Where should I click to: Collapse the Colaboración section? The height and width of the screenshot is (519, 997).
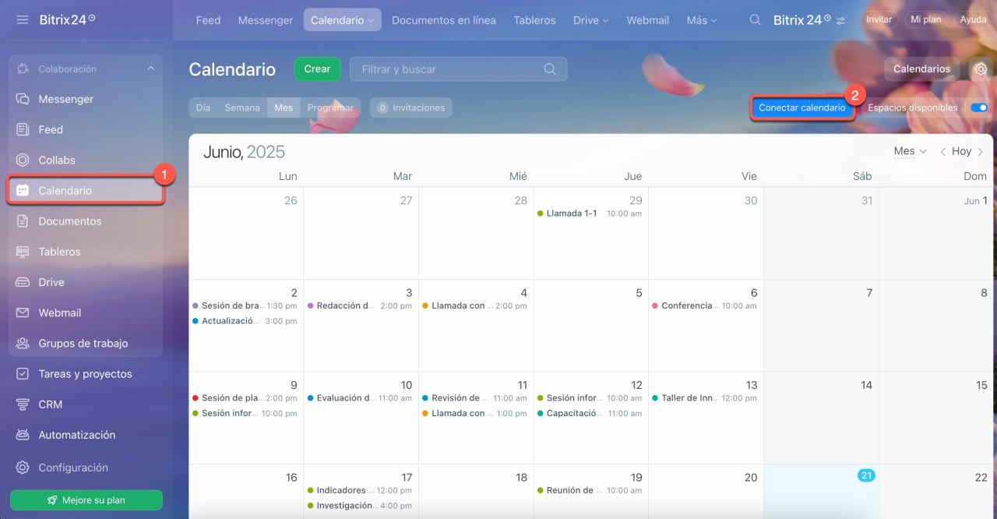150,69
